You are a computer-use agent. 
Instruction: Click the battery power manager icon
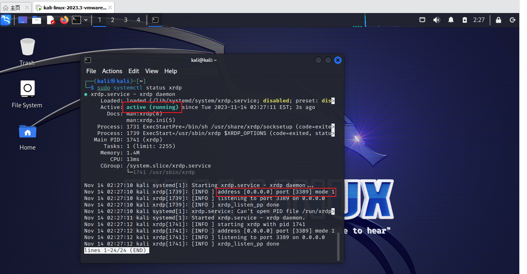465,20
